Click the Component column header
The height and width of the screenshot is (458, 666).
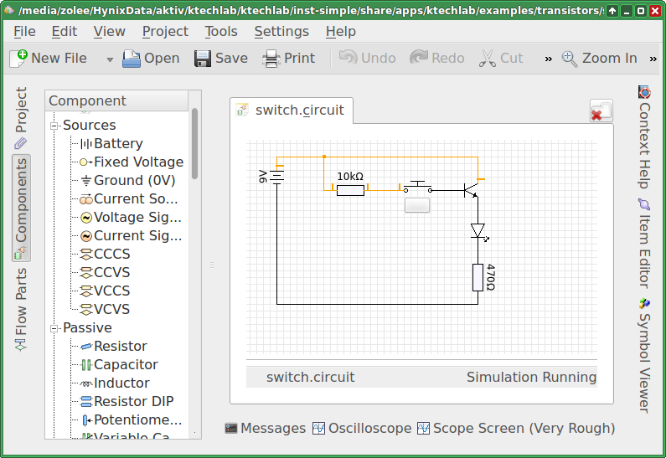point(116,101)
